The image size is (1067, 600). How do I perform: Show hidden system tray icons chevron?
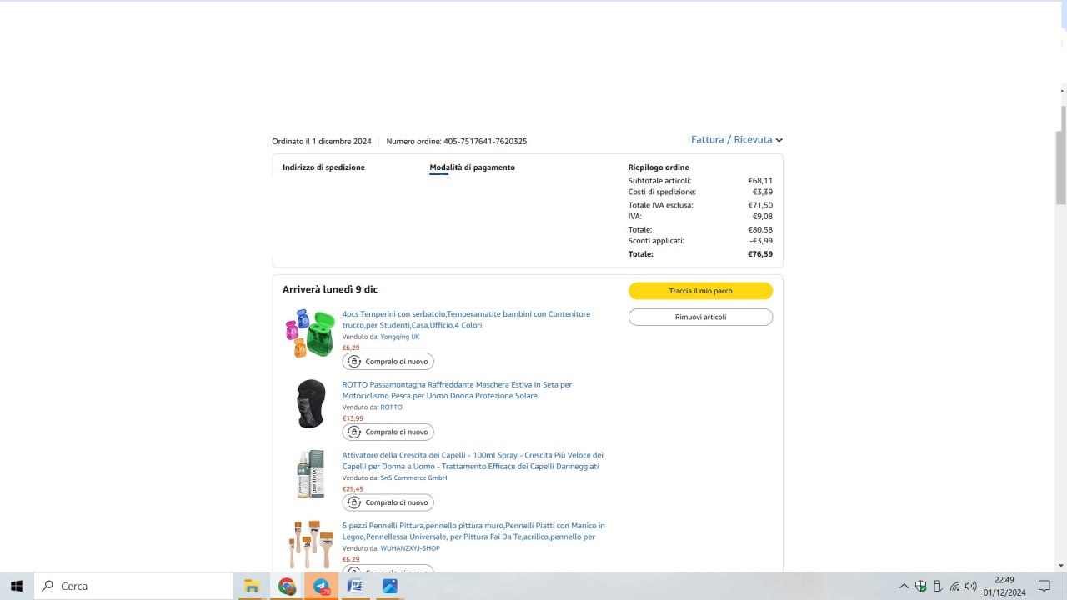point(904,586)
